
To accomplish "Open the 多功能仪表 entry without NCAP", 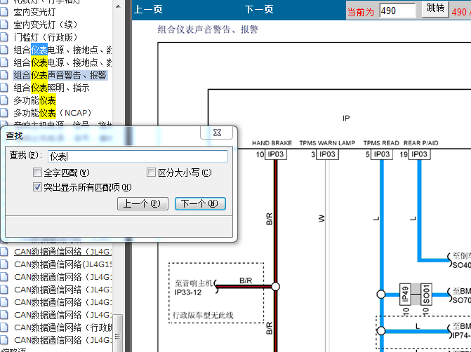I will (34, 100).
